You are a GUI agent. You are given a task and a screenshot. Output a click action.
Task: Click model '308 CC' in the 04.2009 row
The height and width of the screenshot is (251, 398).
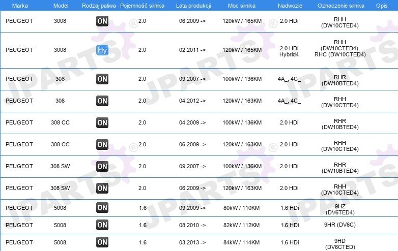tap(60, 122)
